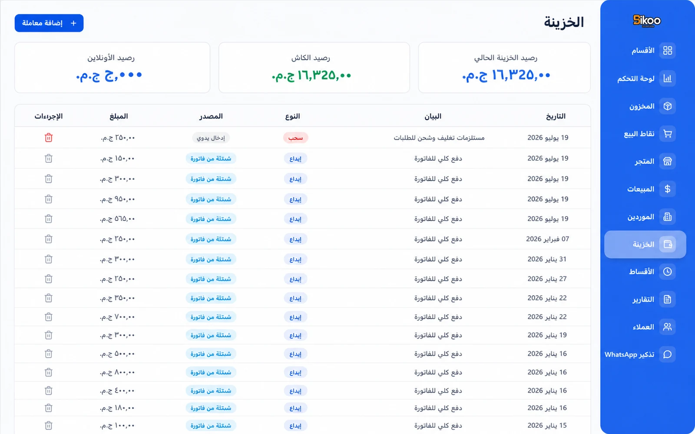Viewport: 695px width, 434px height.
Task: Click the المبلغ column header
Action: coord(119,116)
